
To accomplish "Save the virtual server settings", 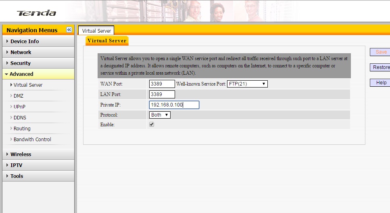I will pos(380,52).
